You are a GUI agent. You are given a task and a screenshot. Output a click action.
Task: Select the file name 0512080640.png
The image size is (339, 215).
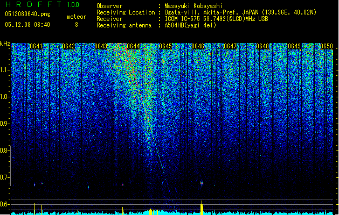tap(27, 14)
